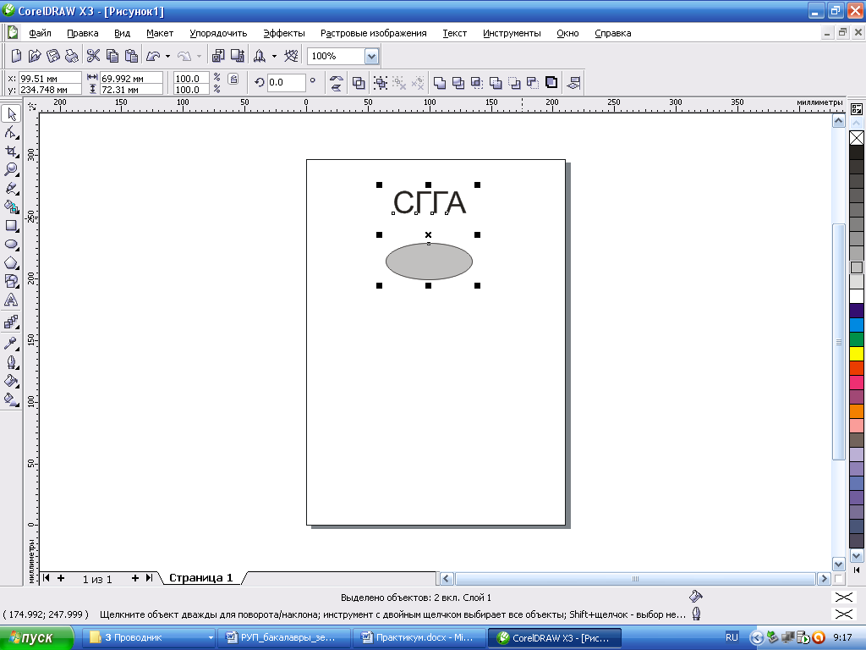Select the Basic Shapes tool
The image size is (866, 650).
(x=11, y=281)
